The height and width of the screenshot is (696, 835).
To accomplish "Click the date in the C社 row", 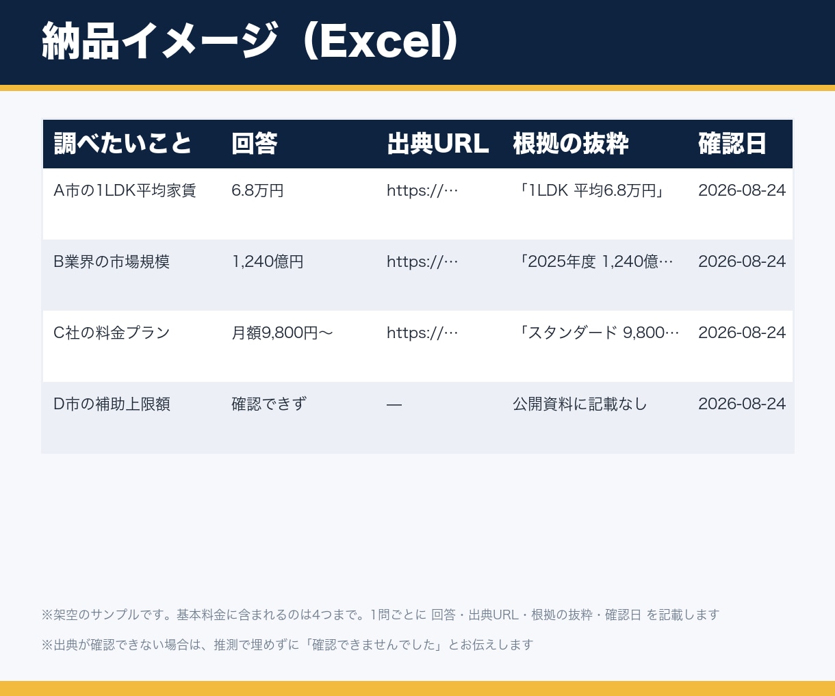I will 742,333.
